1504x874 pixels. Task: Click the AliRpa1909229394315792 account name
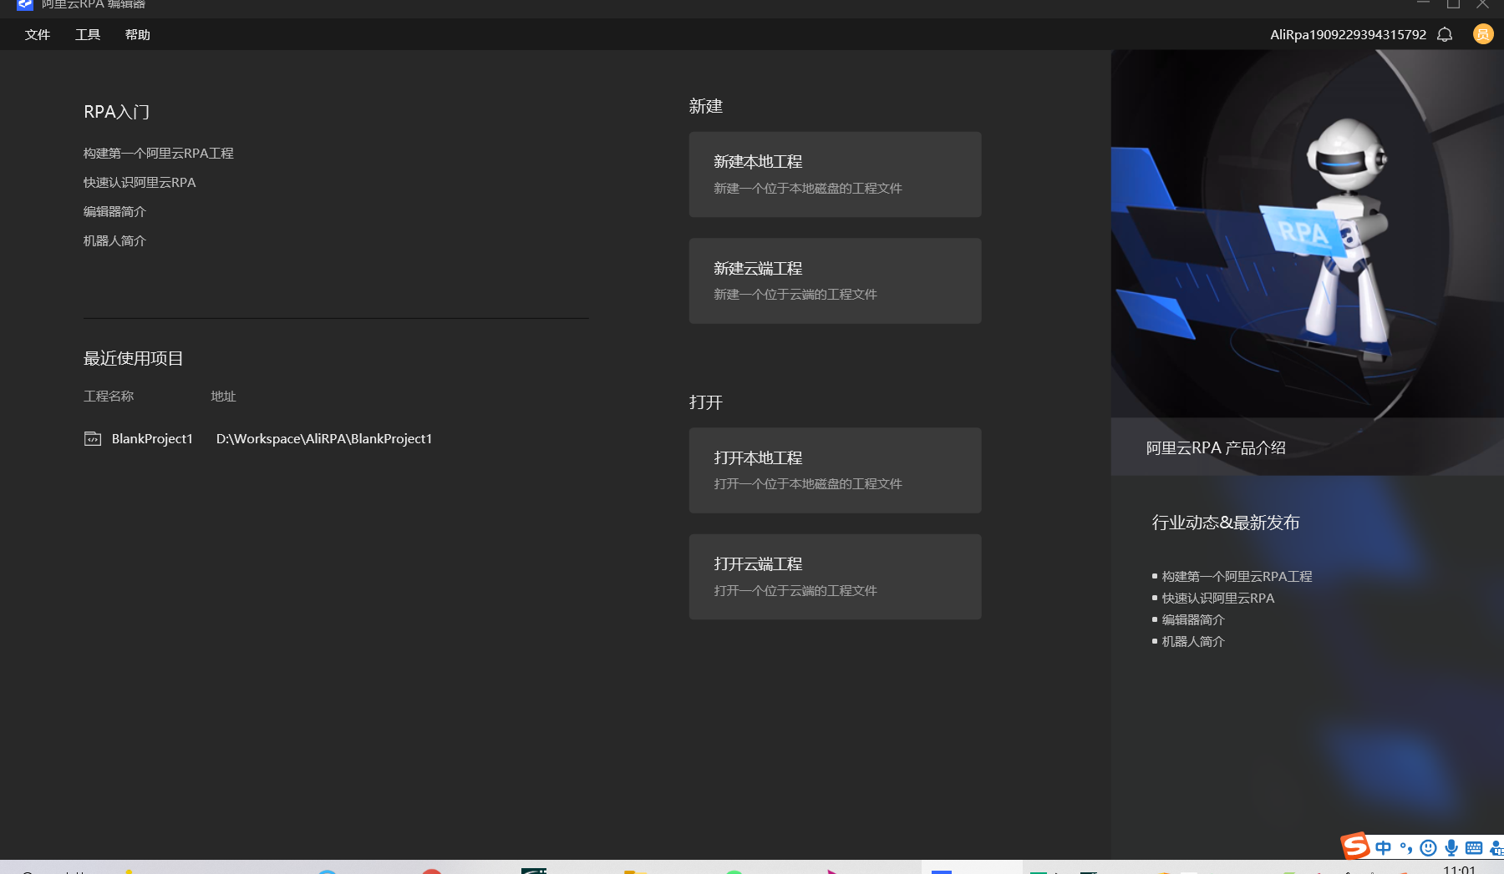click(1348, 34)
